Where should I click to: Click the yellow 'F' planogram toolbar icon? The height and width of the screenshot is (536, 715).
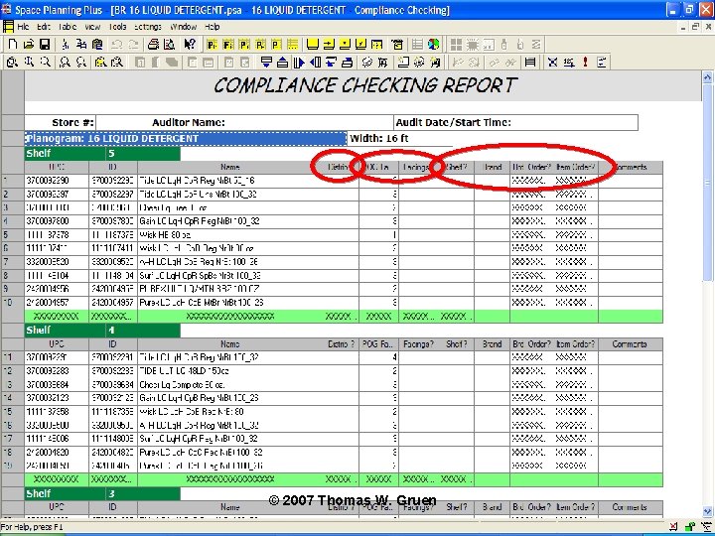click(x=228, y=45)
